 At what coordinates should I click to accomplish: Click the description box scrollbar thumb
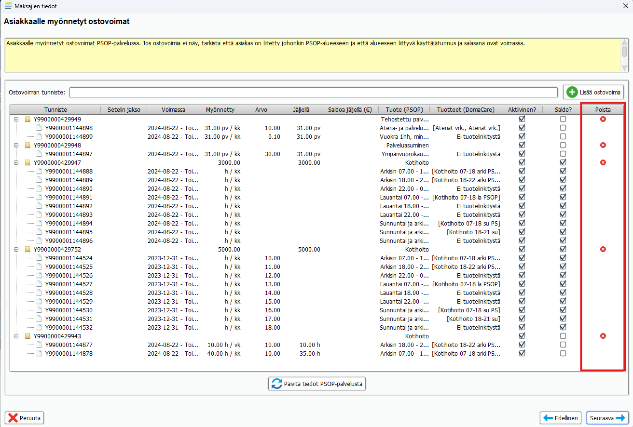tap(624, 51)
